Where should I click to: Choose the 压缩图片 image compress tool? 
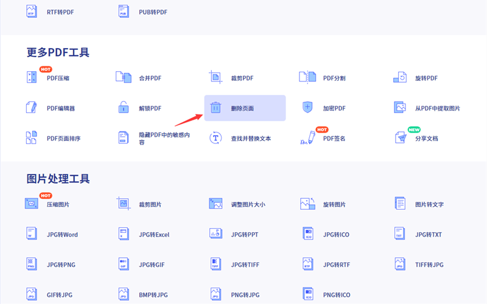click(x=58, y=205)
